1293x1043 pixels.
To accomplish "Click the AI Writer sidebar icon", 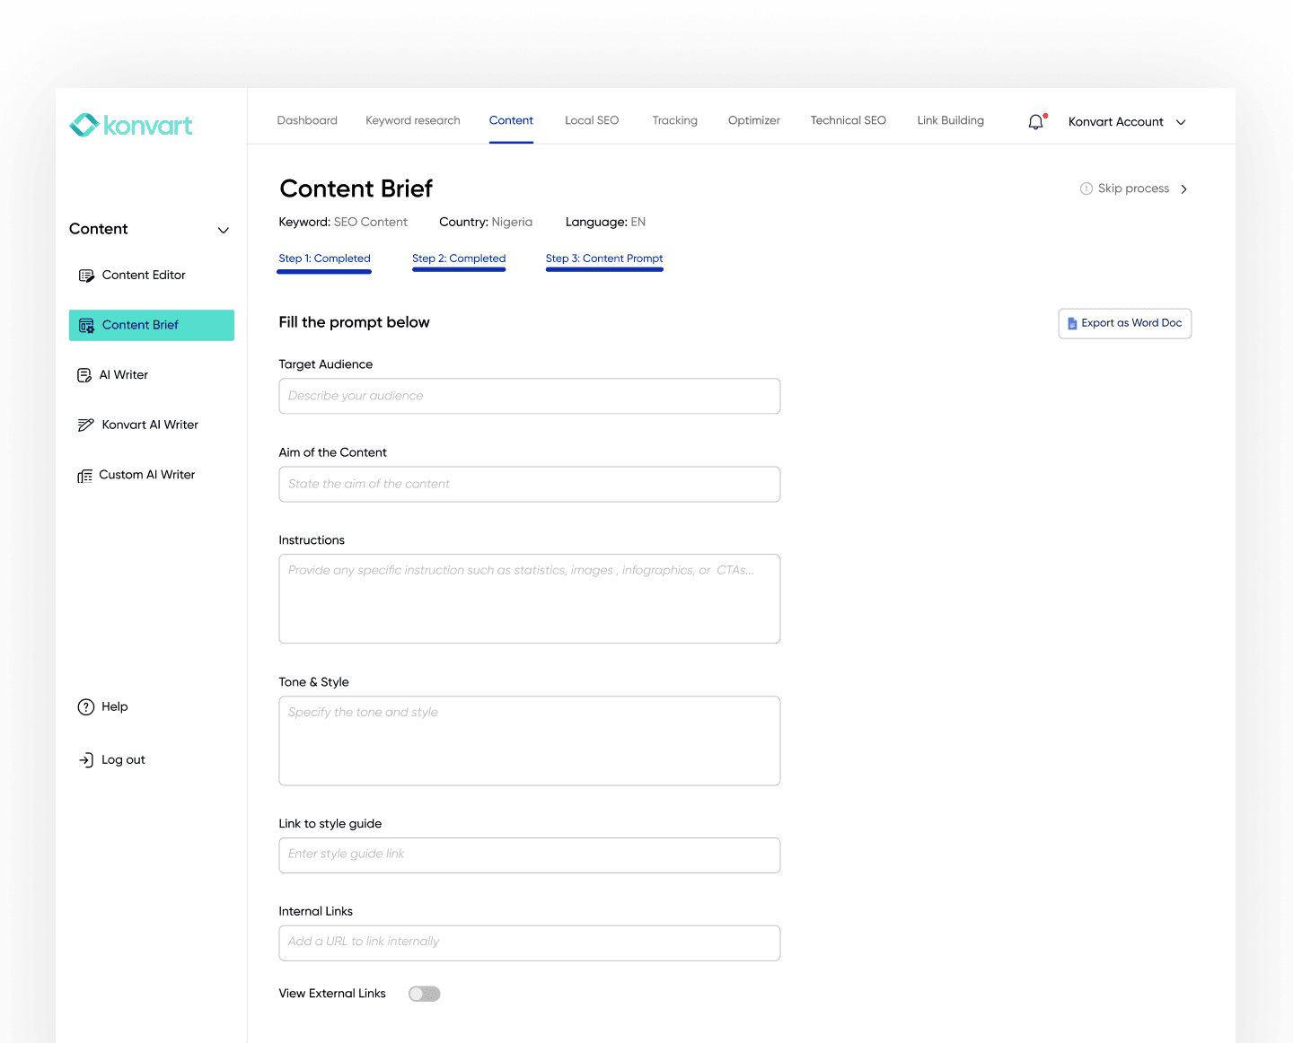I will [x=84, y=375].
